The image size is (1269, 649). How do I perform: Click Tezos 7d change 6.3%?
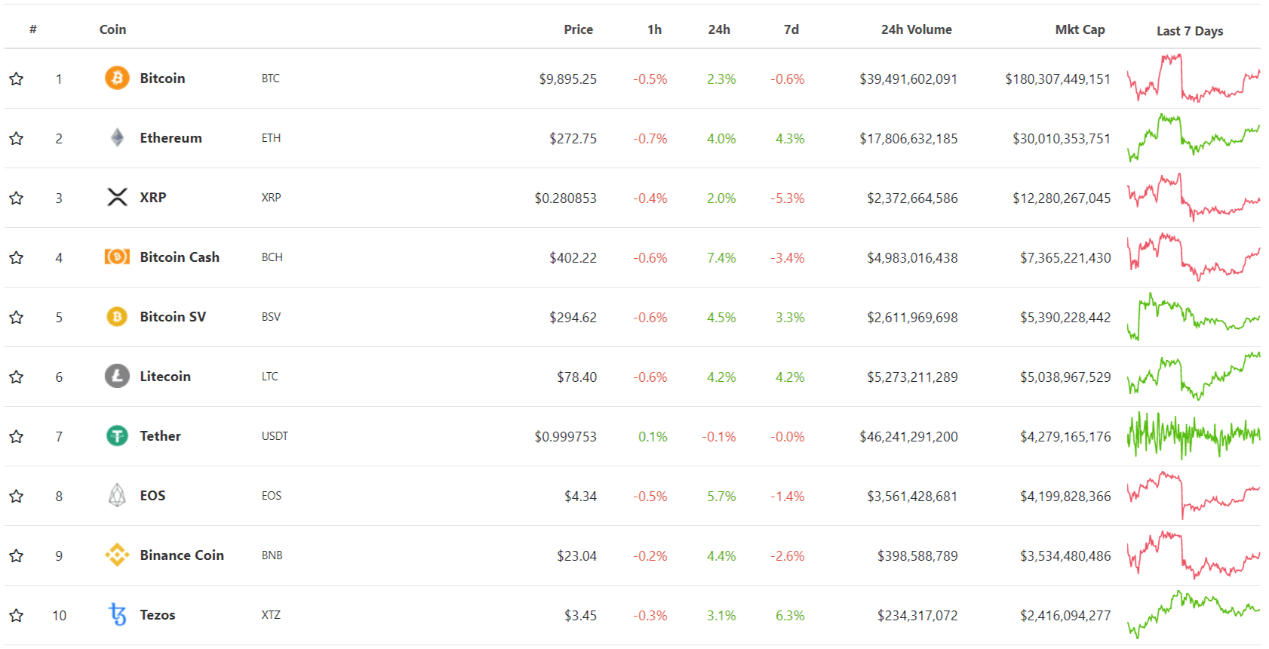tap(790, 615)
